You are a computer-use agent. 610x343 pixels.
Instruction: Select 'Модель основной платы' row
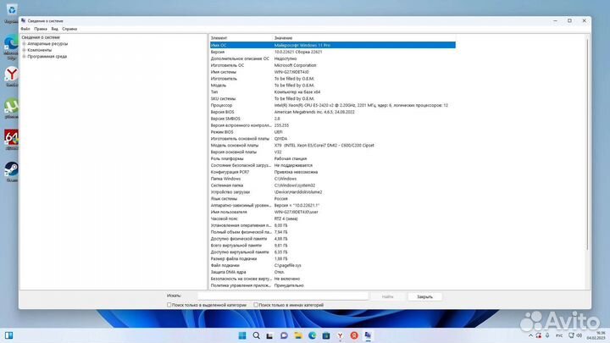click(332, 146)
